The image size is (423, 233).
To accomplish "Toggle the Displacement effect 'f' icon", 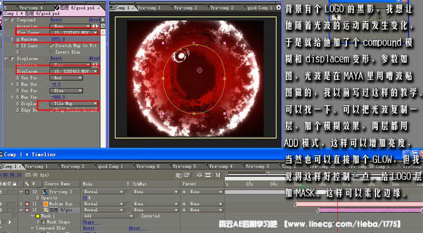I will coord(12,59).
